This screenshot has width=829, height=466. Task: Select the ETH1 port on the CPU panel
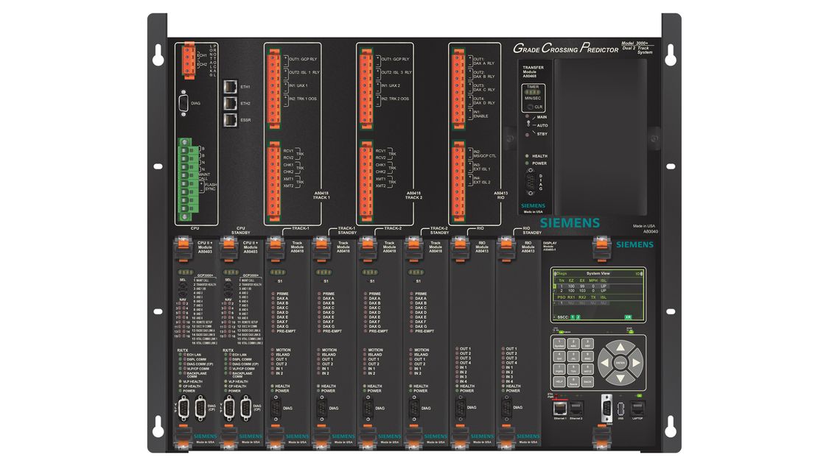coord(231,87)
